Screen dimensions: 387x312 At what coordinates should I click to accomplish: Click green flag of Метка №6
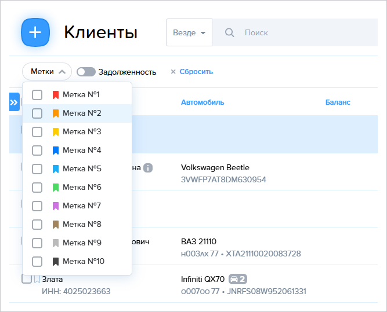[x=56, y=188]
